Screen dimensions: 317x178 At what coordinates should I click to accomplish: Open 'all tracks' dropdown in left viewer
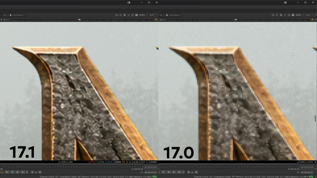(19, 15)
